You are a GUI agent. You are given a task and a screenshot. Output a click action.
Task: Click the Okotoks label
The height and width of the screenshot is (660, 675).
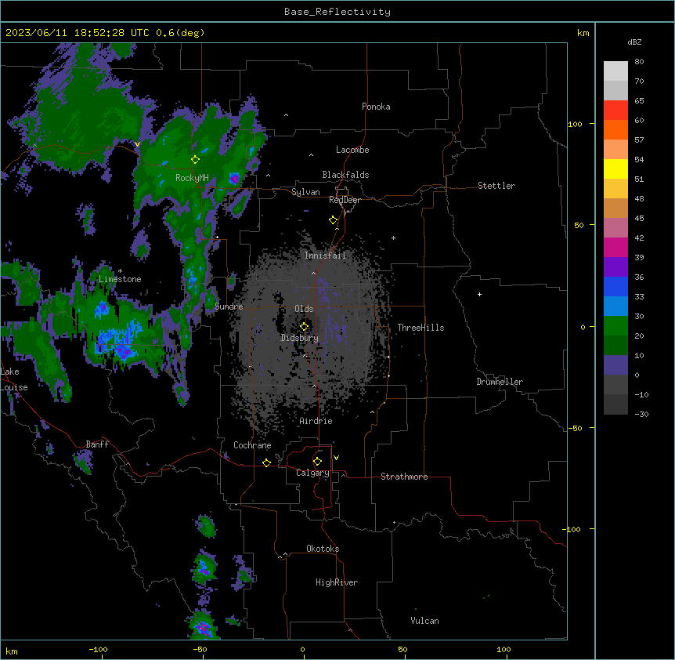(x=323, y=549)
